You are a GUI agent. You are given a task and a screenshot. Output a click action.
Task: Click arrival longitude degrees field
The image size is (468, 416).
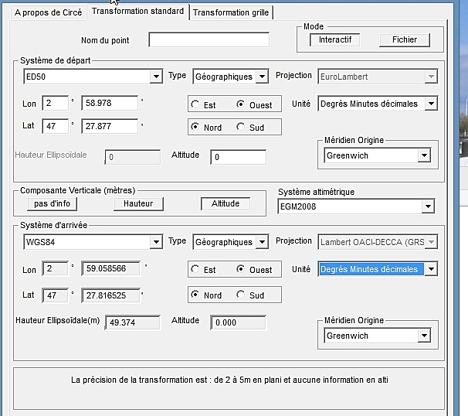click(x=55, y=268)
